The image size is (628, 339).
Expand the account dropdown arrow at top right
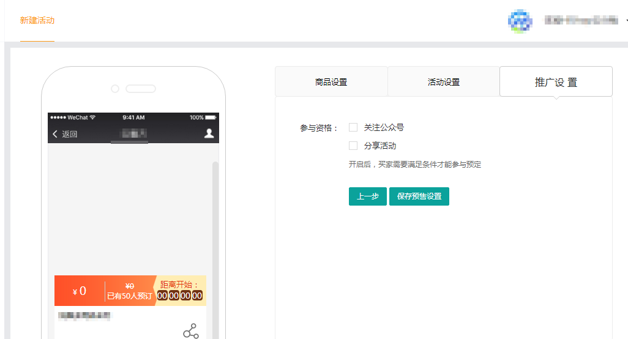coord(626,21)
